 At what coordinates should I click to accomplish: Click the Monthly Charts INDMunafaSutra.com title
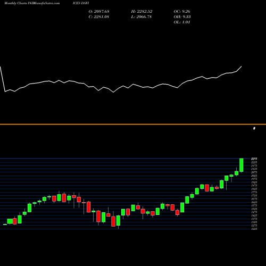[x=32, y=3]
